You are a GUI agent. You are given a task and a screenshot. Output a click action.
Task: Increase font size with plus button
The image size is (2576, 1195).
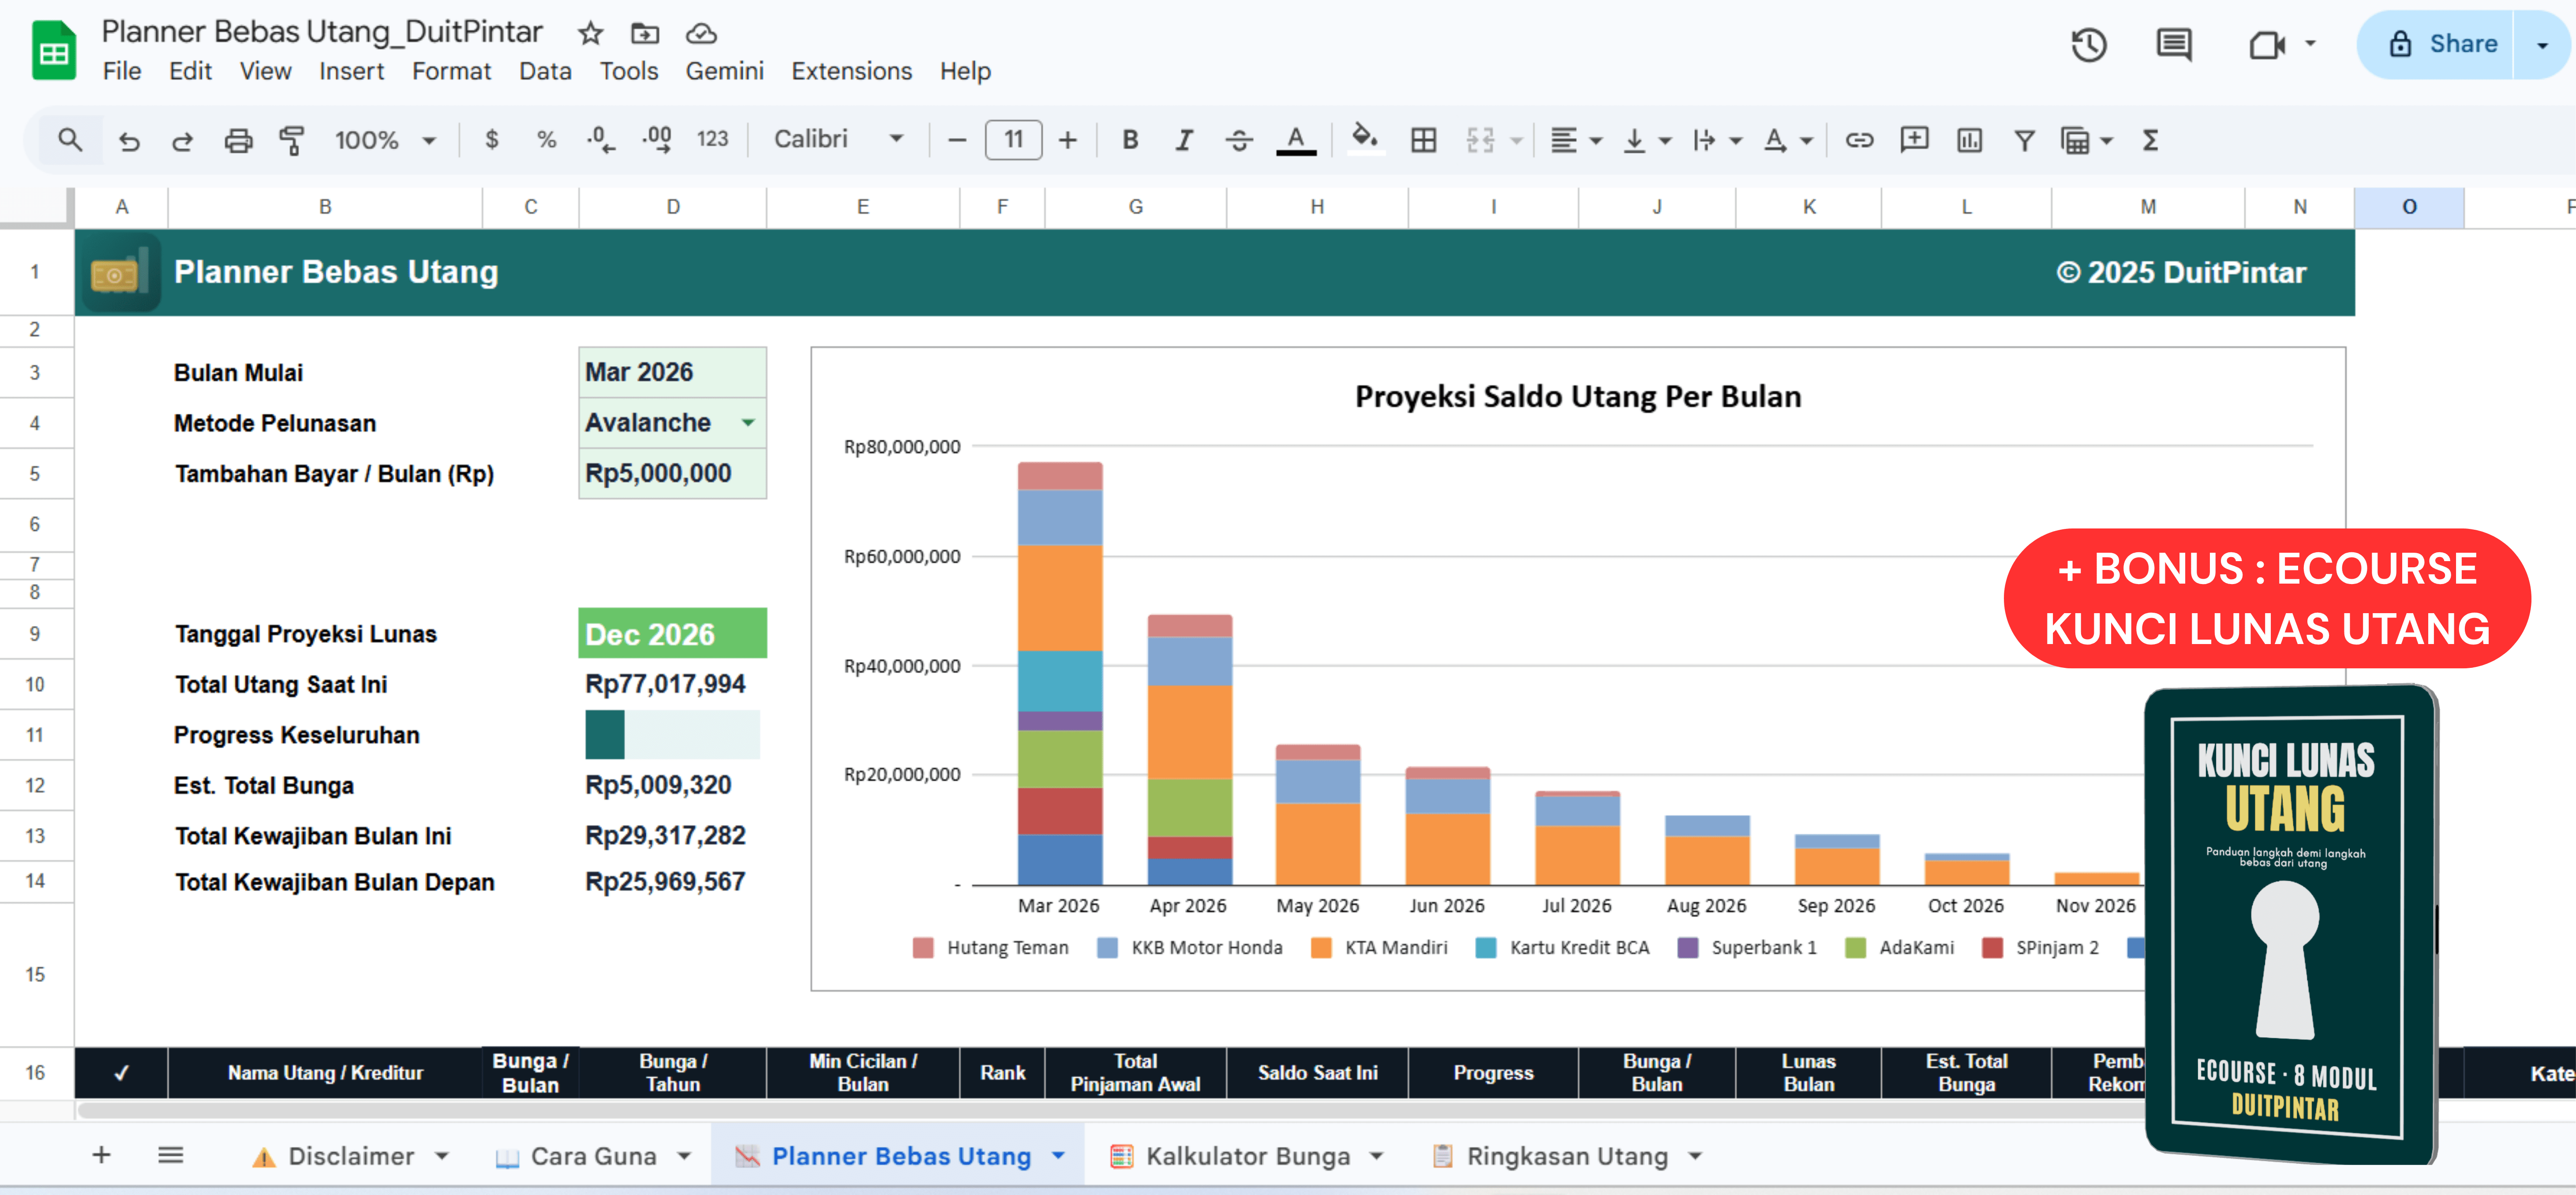coord(1068,140)
